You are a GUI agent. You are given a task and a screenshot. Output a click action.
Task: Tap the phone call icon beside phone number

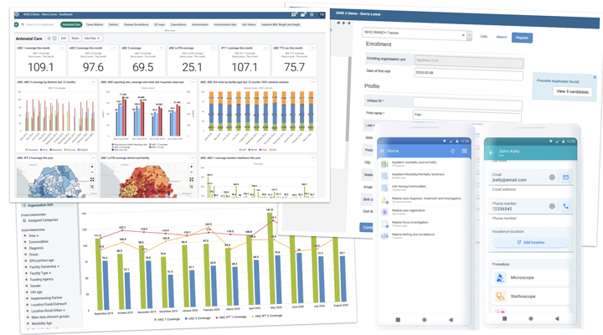(x=565, y=206)
